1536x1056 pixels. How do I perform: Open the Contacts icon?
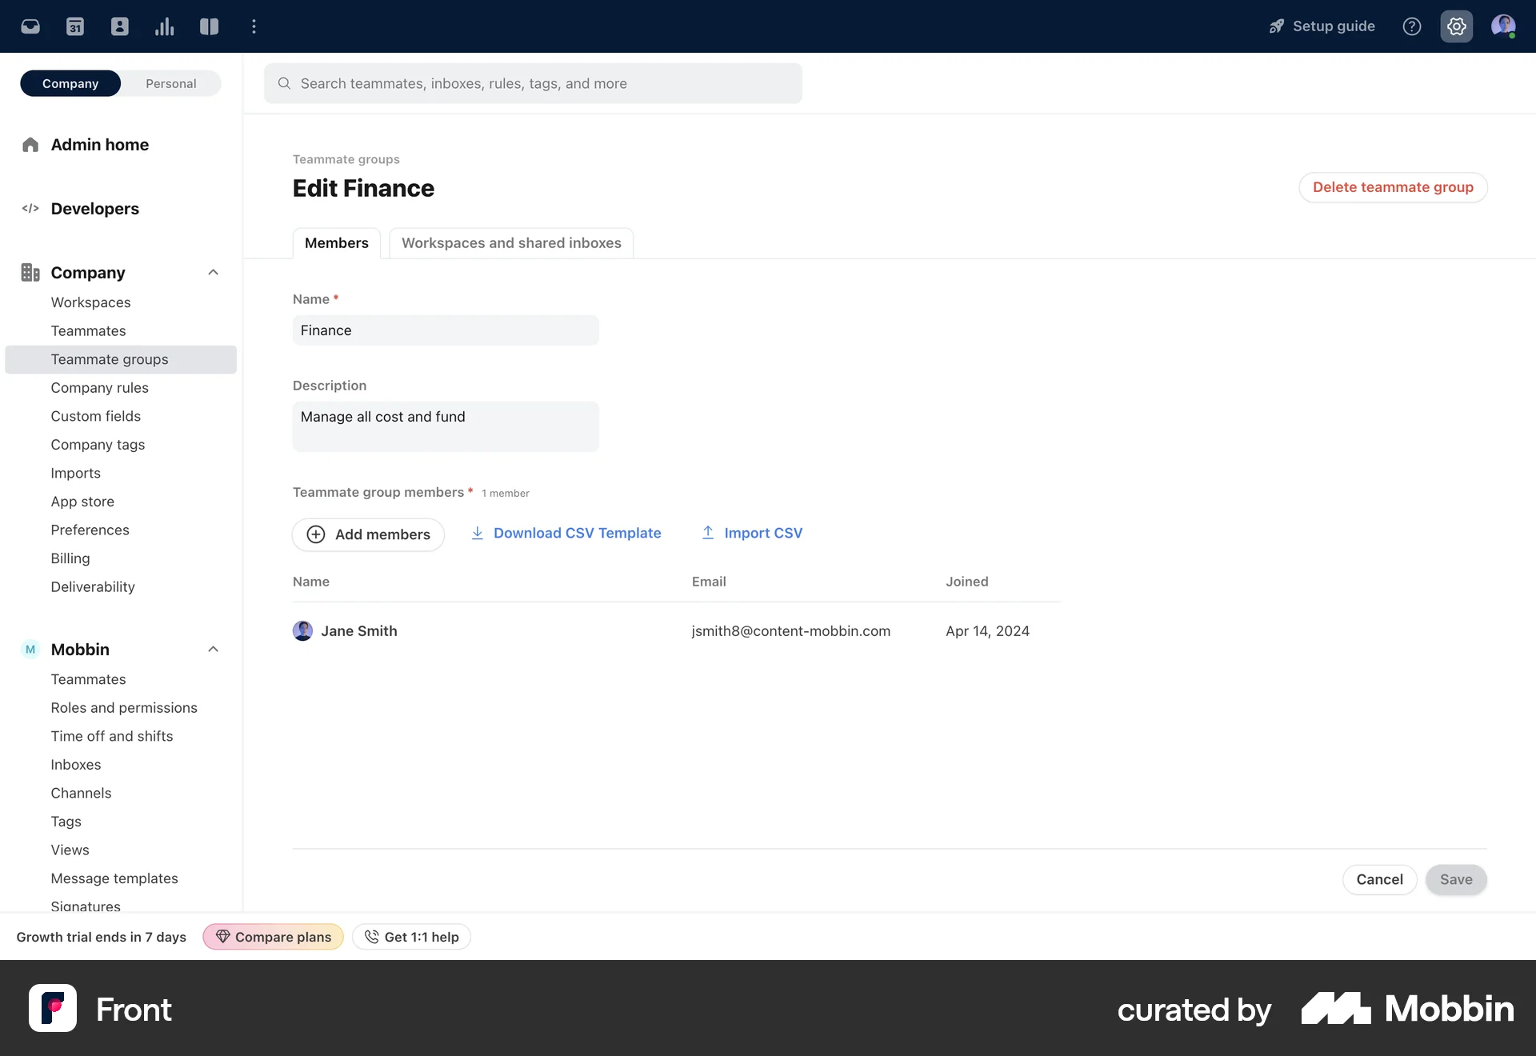(x=119, y=26)
